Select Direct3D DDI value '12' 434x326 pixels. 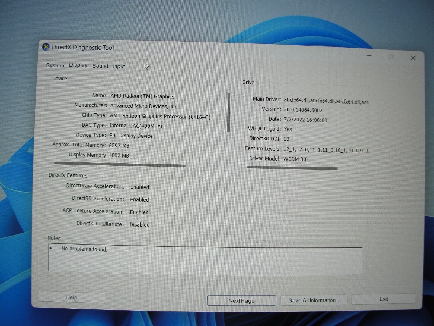tap(286, 139)
